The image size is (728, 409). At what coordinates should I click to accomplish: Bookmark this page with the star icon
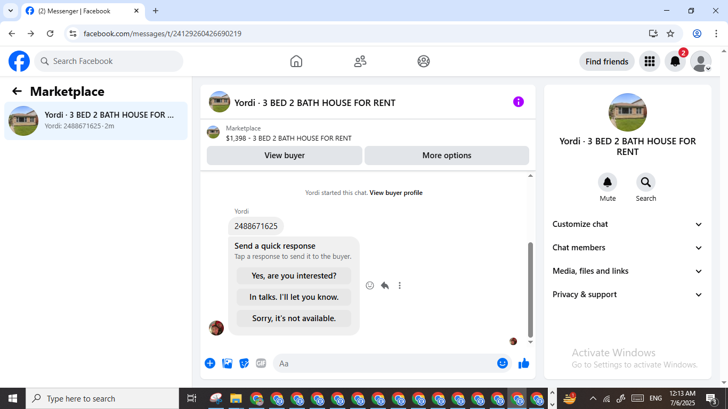[x=670, y=34]
